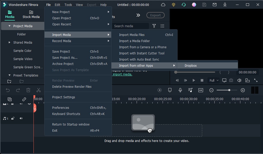Choose Import with Instant Cutter Tool
The width and height of the screenshot is (263, 154).
(144, 53)
